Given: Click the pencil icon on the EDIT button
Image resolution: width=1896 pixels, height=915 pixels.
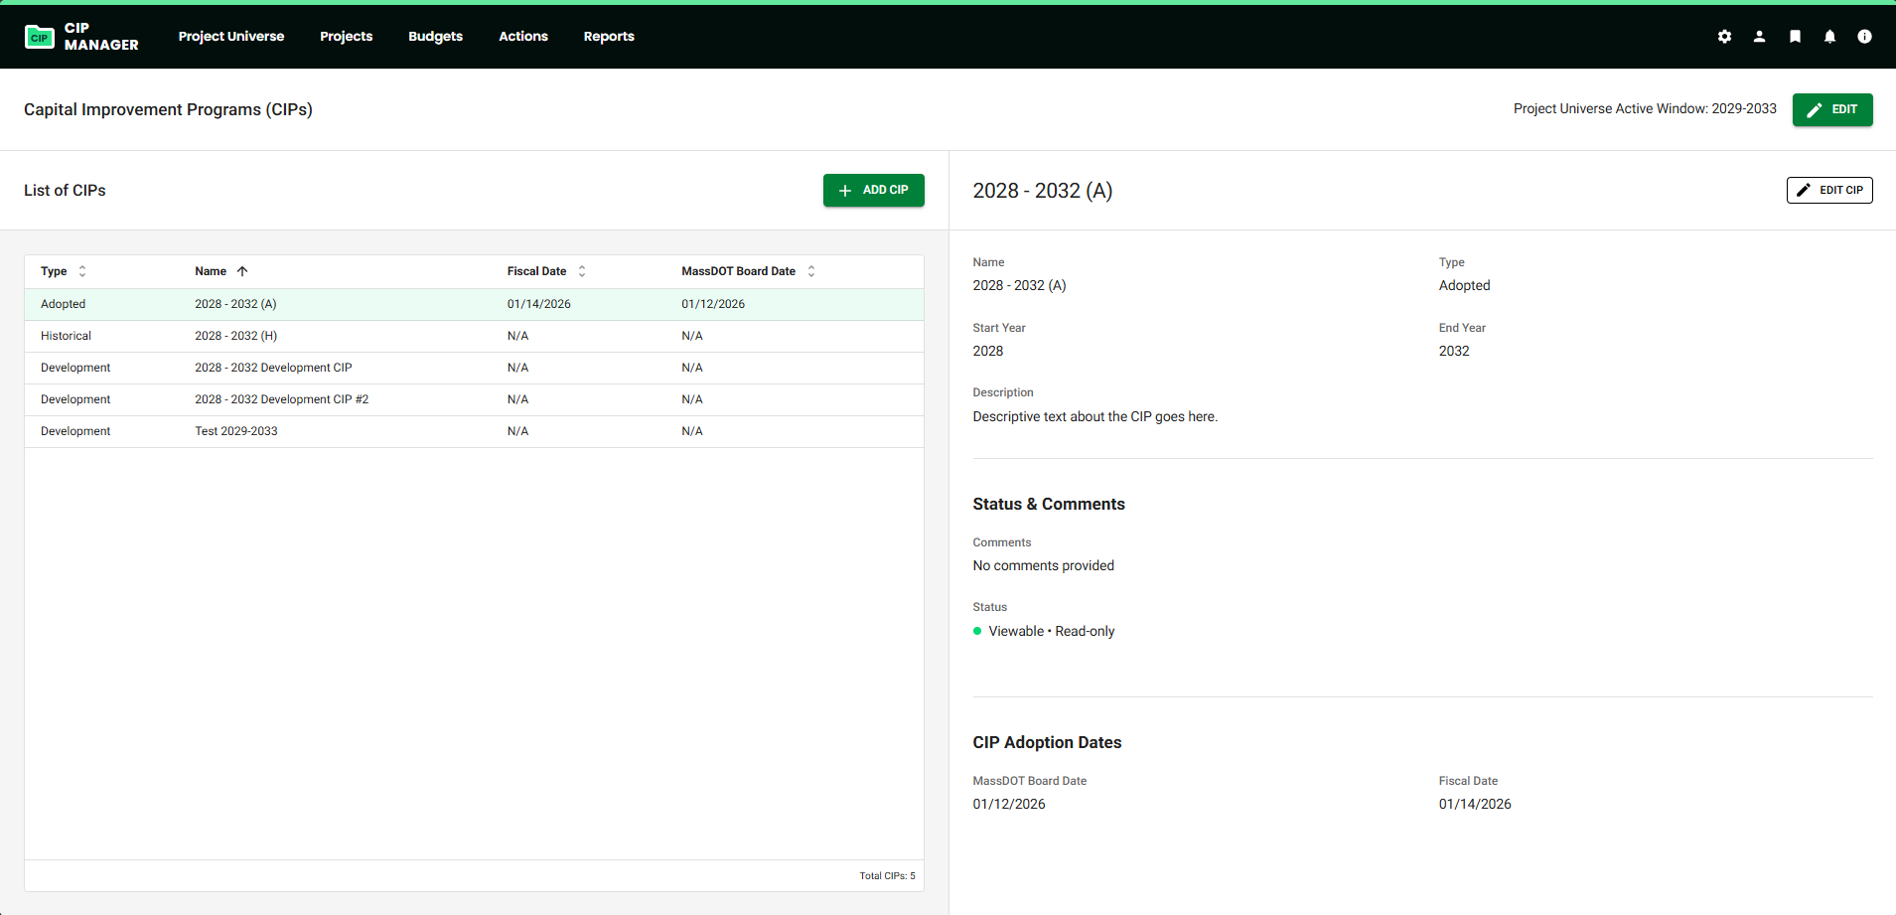Looking at the screenshot, I should click(x=1816, y=109).
